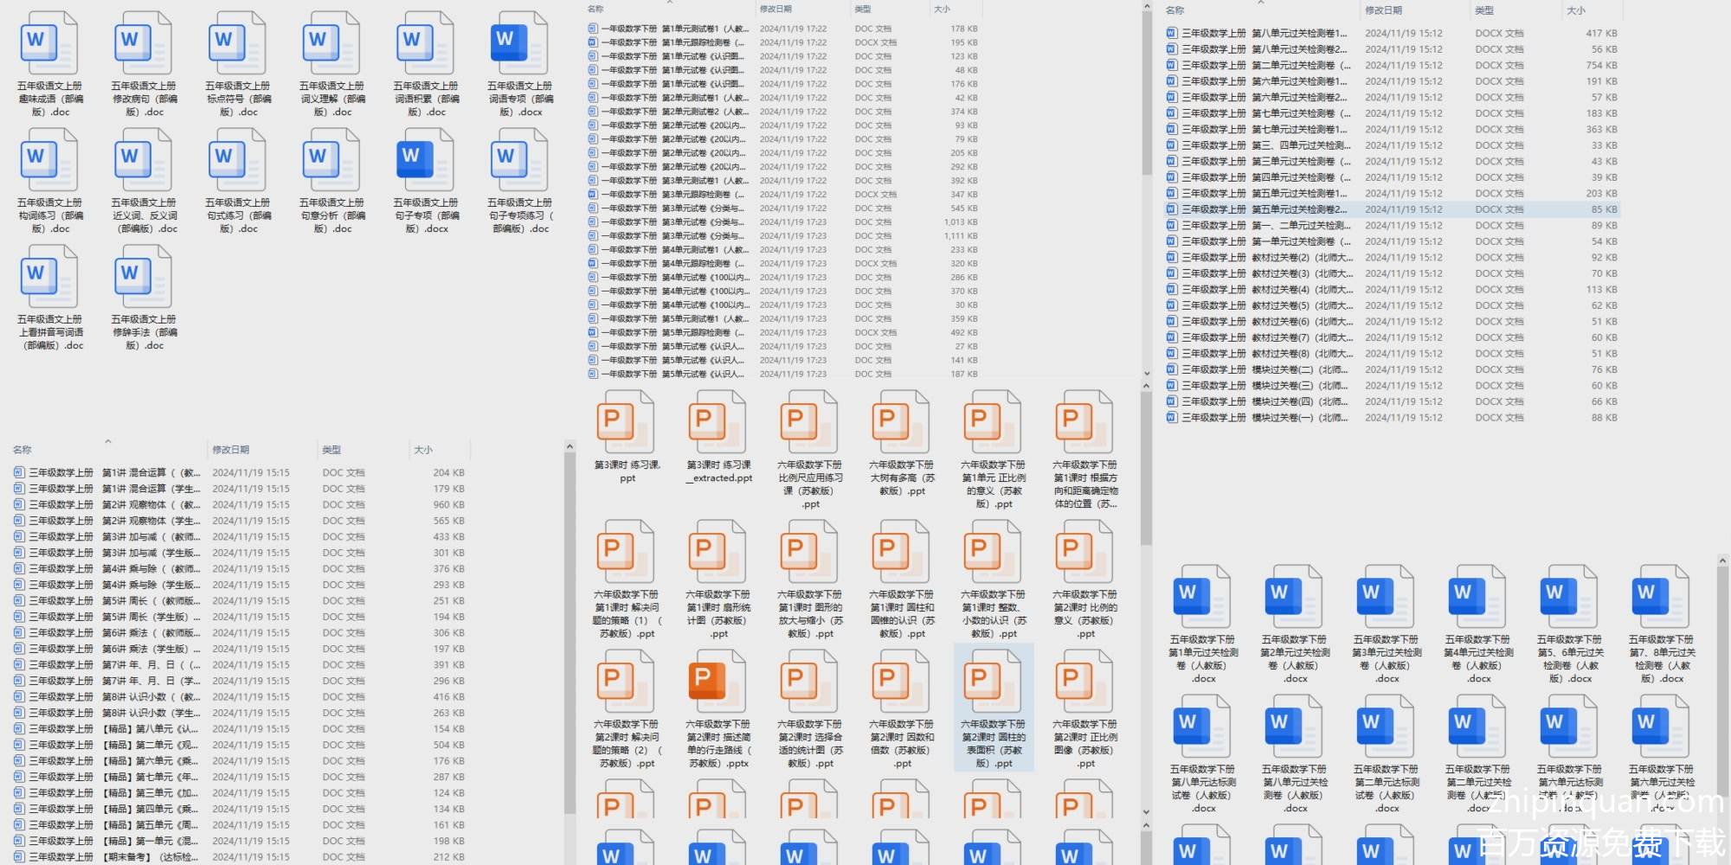Sort 一年级数学下册 list by 大小 column header
Screen dimensions: 1731x865
pyautogui.click(x=942, y=9)
